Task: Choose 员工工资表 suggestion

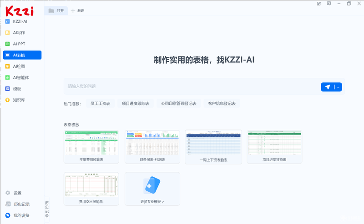Action: [100, 104]
